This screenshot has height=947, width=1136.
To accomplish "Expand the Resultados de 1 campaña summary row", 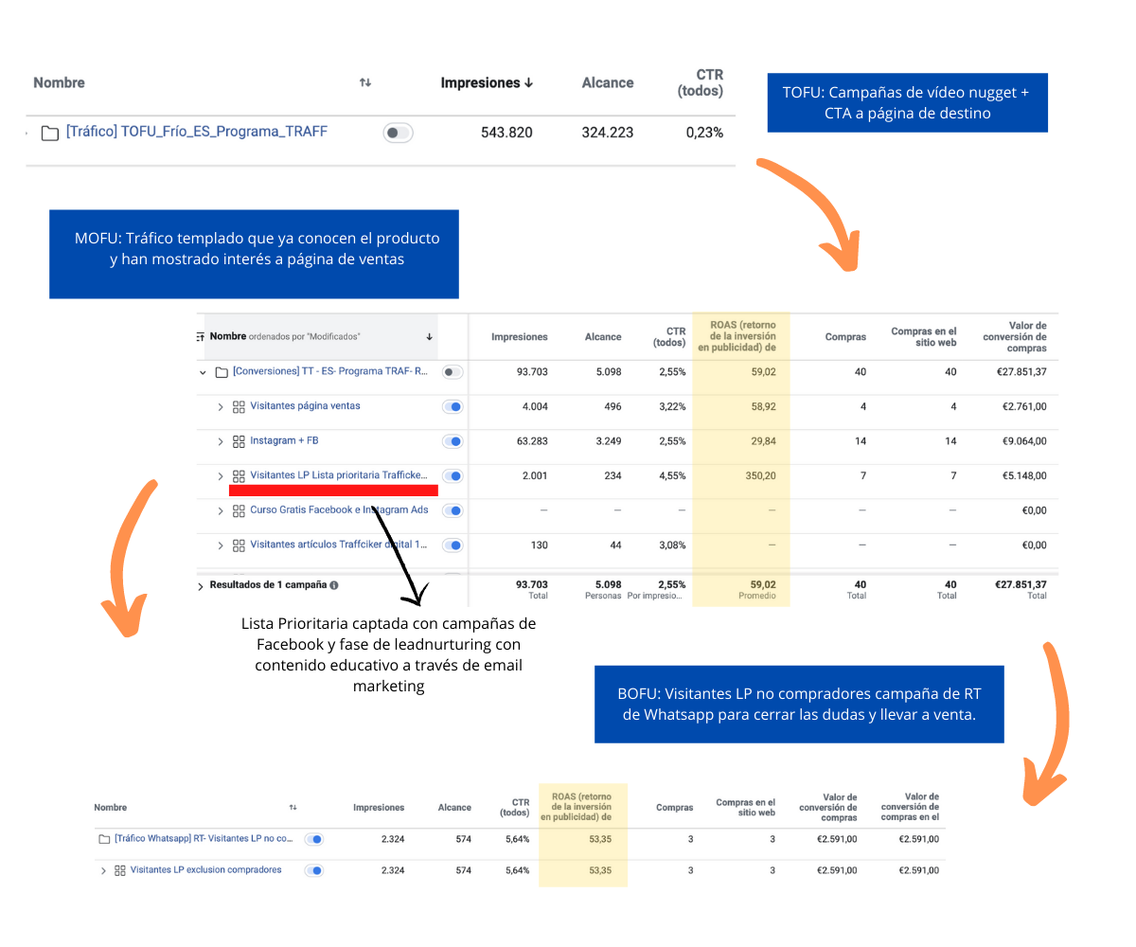I will (201, 587).
